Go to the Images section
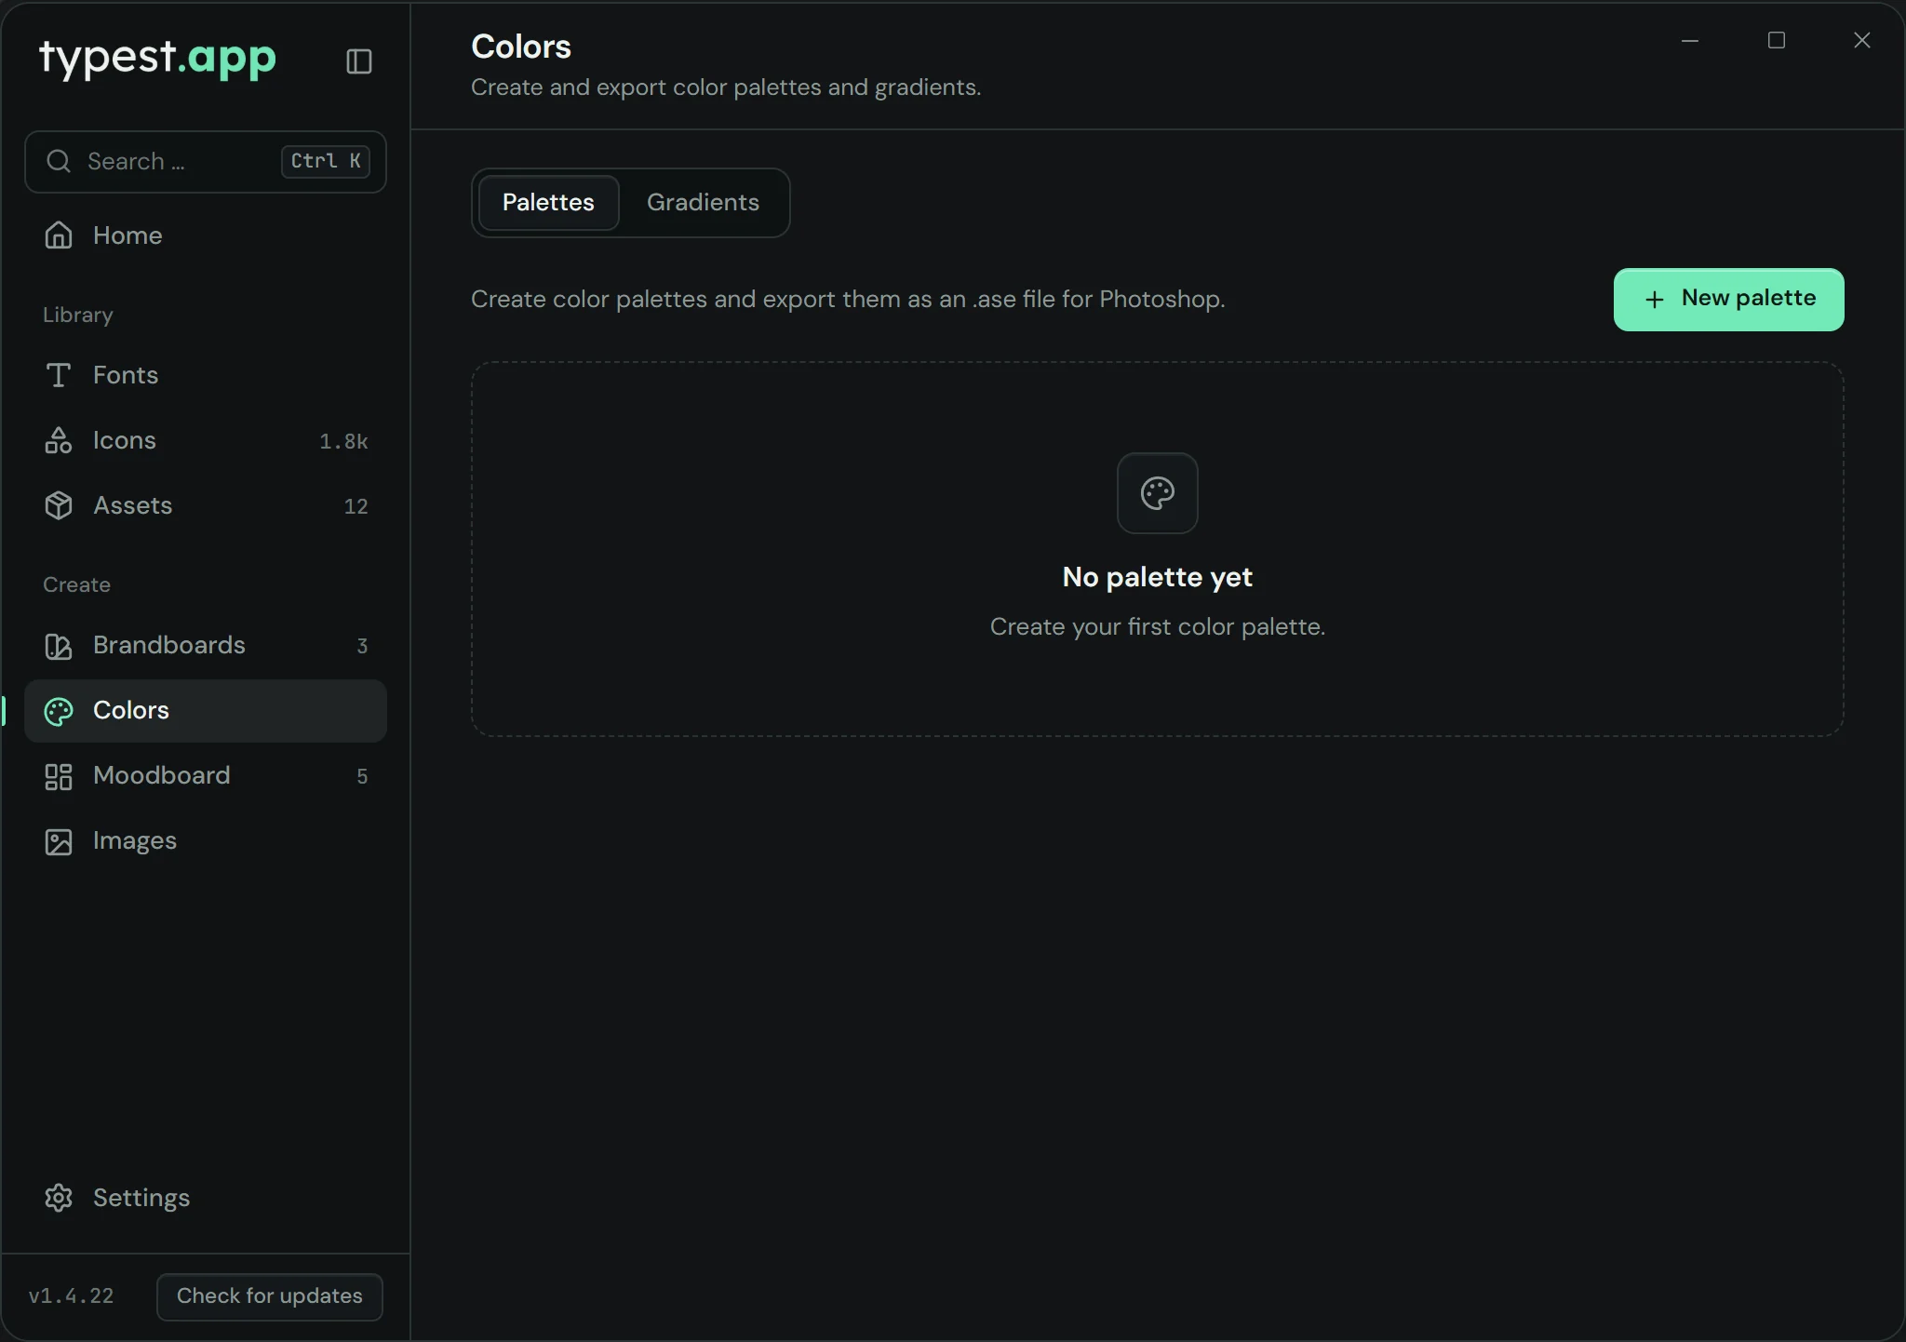1906x1342 pixels. [206, 841]
